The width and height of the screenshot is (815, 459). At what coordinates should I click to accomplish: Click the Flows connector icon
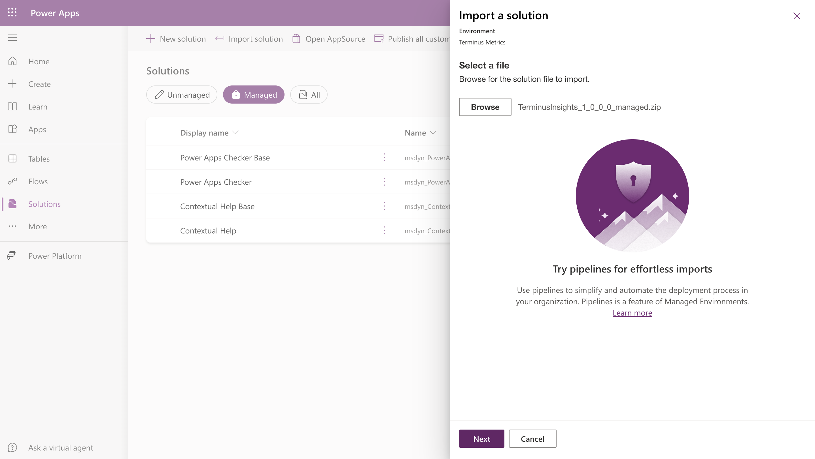12,181
